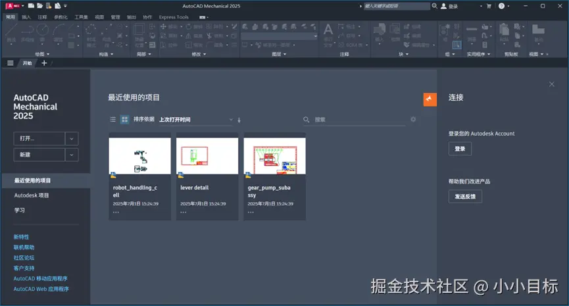Open more options for gear_pump_subassy
The image size is (569, 306).
pos(251,213)
